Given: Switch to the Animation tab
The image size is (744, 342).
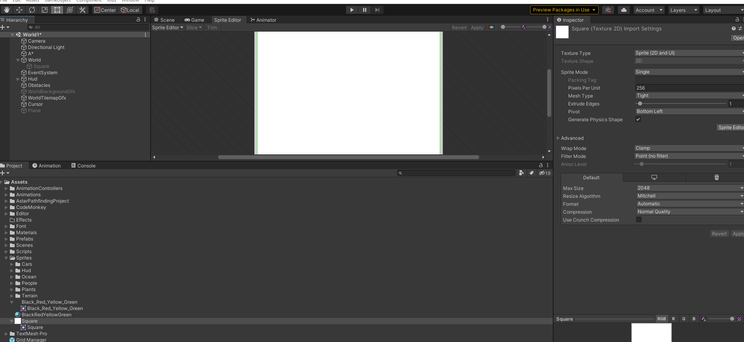Looking at the screenshot, I should (47, 165).
